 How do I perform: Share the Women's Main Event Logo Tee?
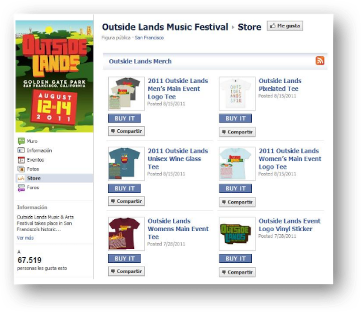coord(237,202)
